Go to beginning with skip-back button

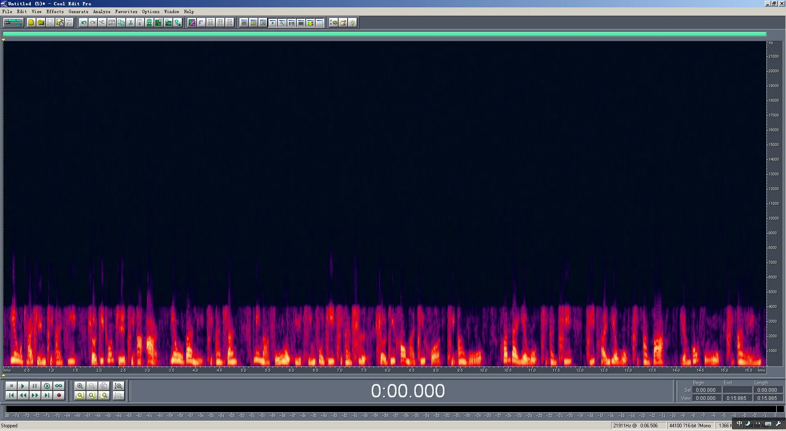coord(11,395)
